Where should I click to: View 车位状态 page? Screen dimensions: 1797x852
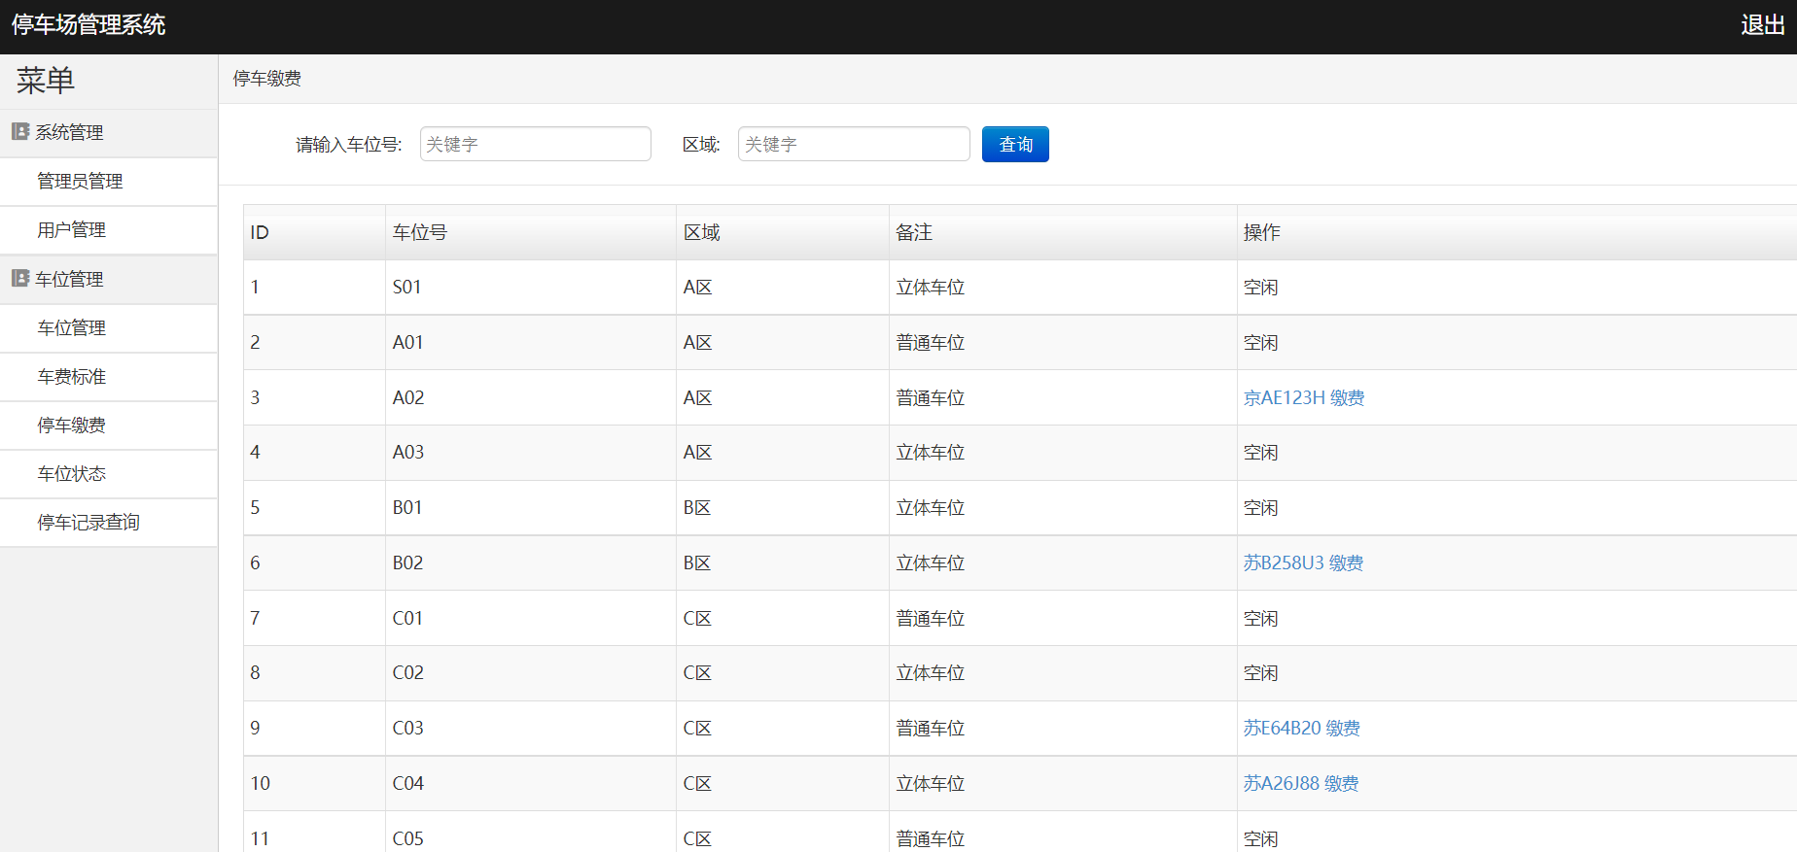71,474
